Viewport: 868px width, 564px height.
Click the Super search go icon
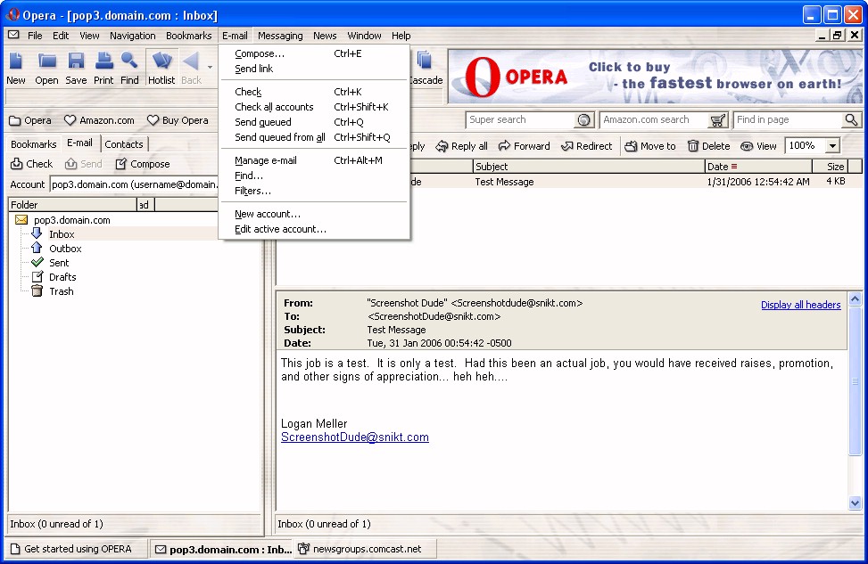pyautogui.click(x=583, y=120)
